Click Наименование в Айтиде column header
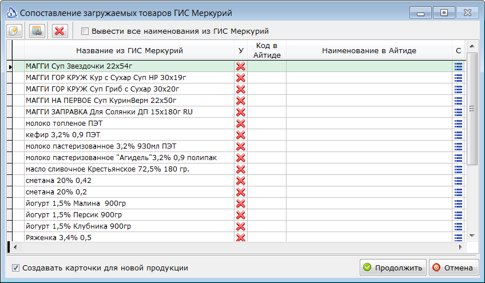 point(369,50)
